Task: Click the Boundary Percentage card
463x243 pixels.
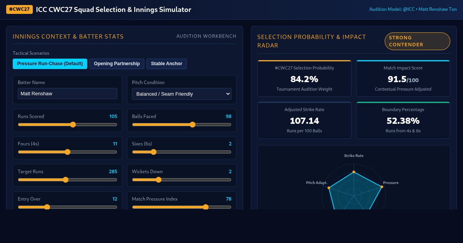Action: [x=403, y=120]
